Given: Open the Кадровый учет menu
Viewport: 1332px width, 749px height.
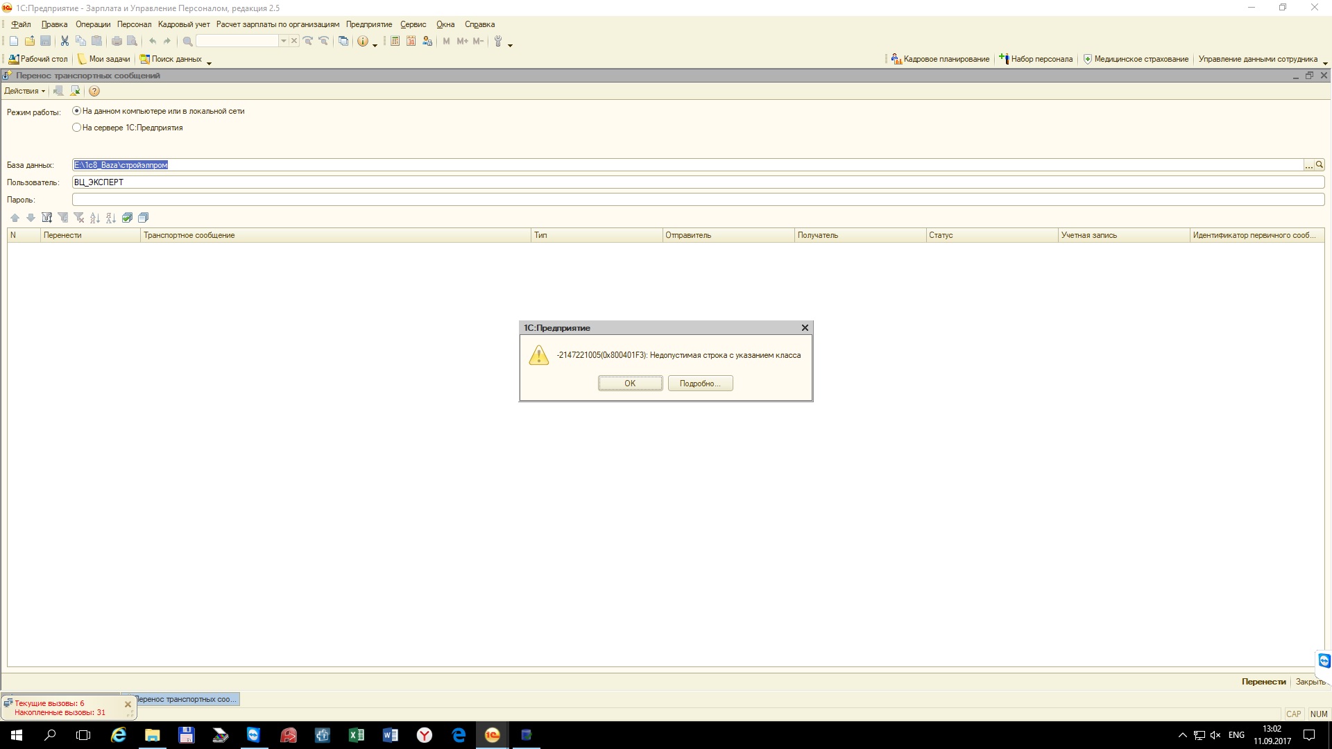Looking at the screenshot, I should pos(184,24).
